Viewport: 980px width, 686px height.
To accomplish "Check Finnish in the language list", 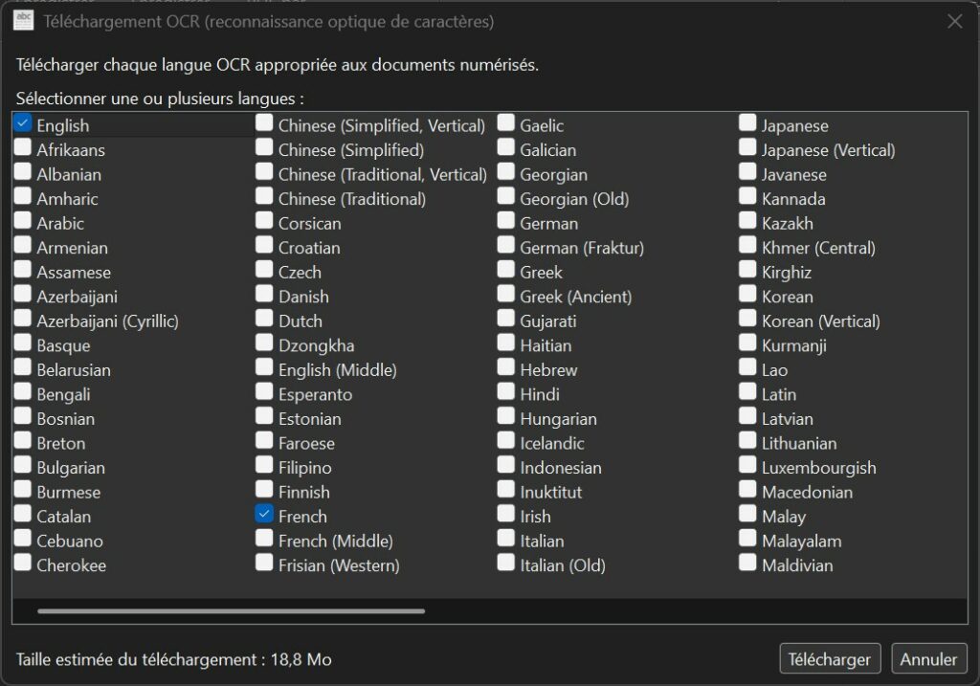I will (264, 491).
